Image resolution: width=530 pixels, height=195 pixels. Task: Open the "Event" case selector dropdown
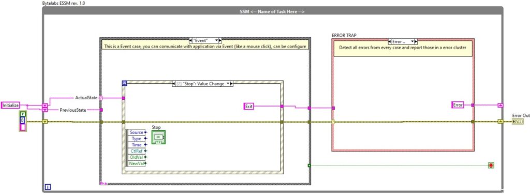coord(216,40)
